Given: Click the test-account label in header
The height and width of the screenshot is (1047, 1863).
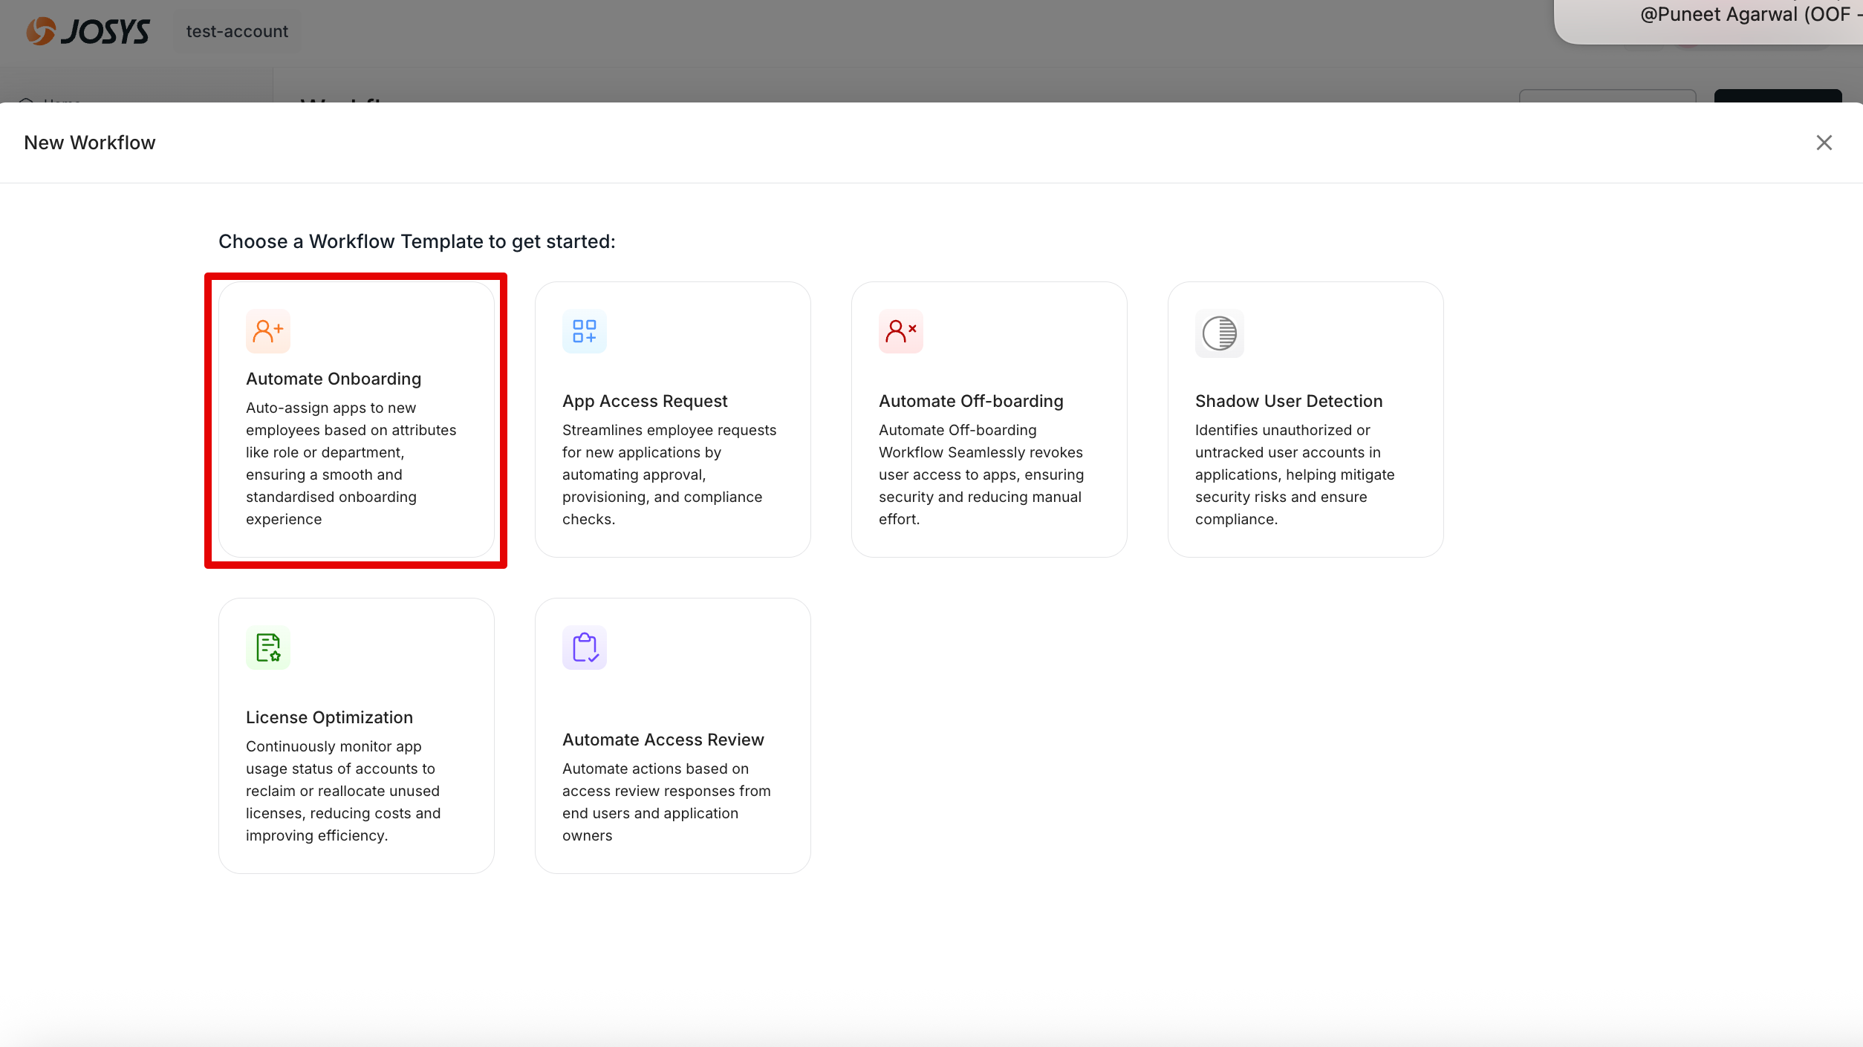Looking at the screenshot, I should (237, 31).
